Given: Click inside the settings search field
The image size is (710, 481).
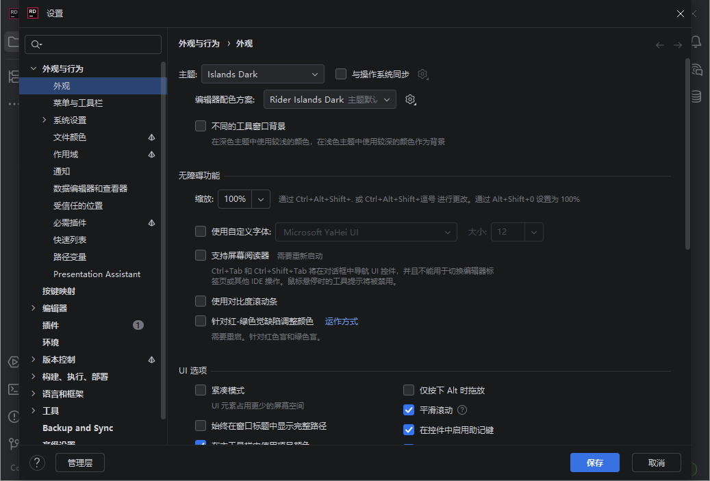Looking at the screenshot, I should tap(92, 44).
